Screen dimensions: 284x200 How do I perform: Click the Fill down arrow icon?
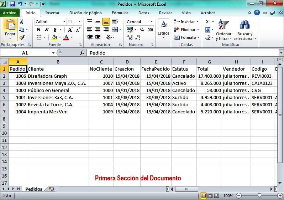tap(207, 29)
